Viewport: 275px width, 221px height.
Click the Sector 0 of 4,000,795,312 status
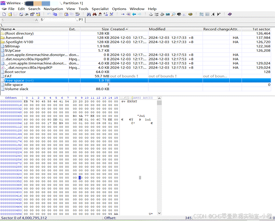[x=24, y=218]
